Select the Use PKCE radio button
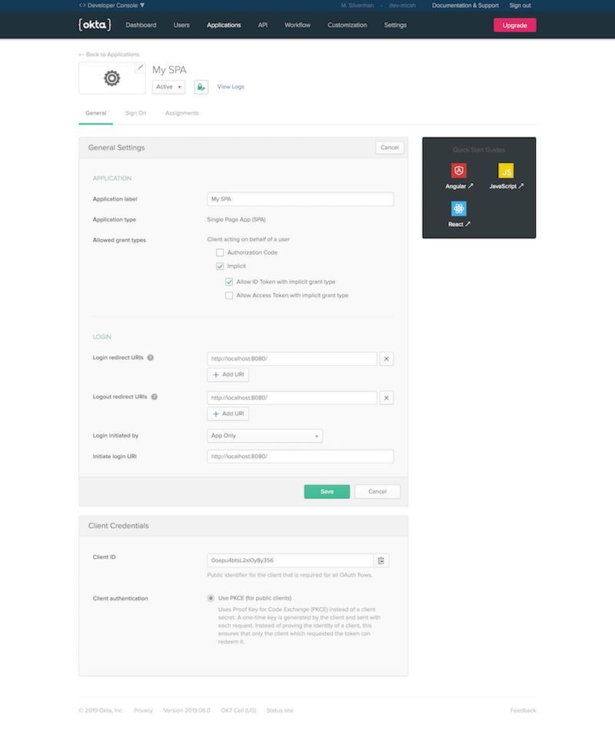The image size is (615, 738). click(x=211, y=598)
